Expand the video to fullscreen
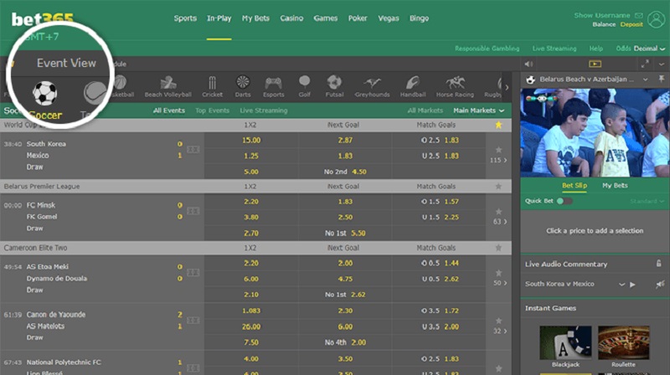 pyautogui.click(x=645, y=64)
